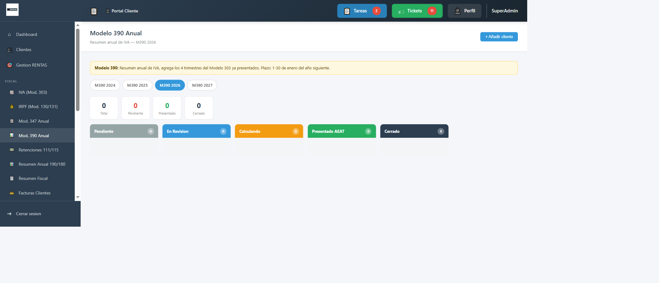Click the Gestion RENTAS target icon
Image resolution: width=659 pixels, height=283 pixels.
point(10,65)
